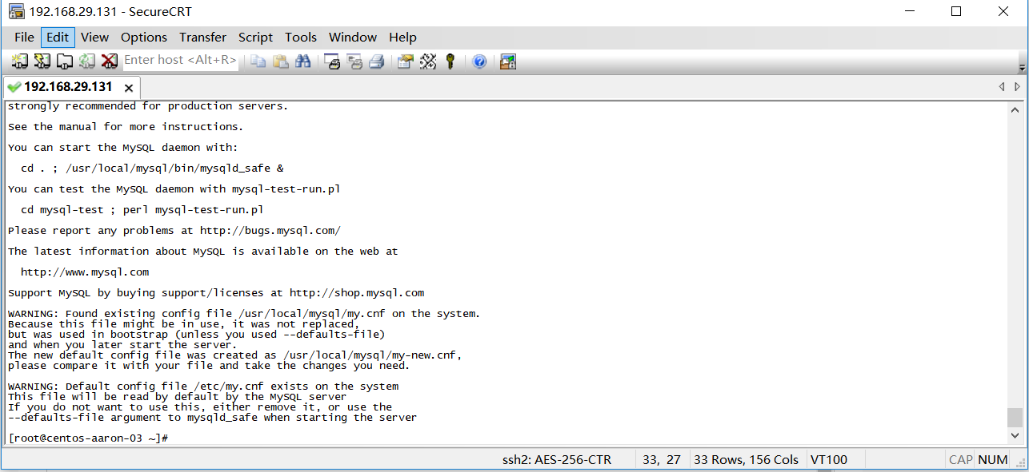
Task: Open the Edit menu
Action: 58,37
